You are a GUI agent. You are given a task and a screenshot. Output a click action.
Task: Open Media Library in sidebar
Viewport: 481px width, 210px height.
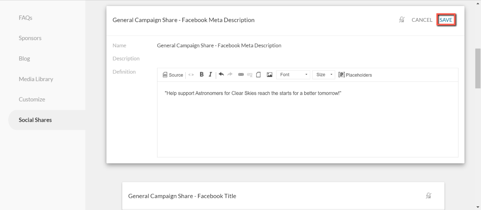point(36,79)
